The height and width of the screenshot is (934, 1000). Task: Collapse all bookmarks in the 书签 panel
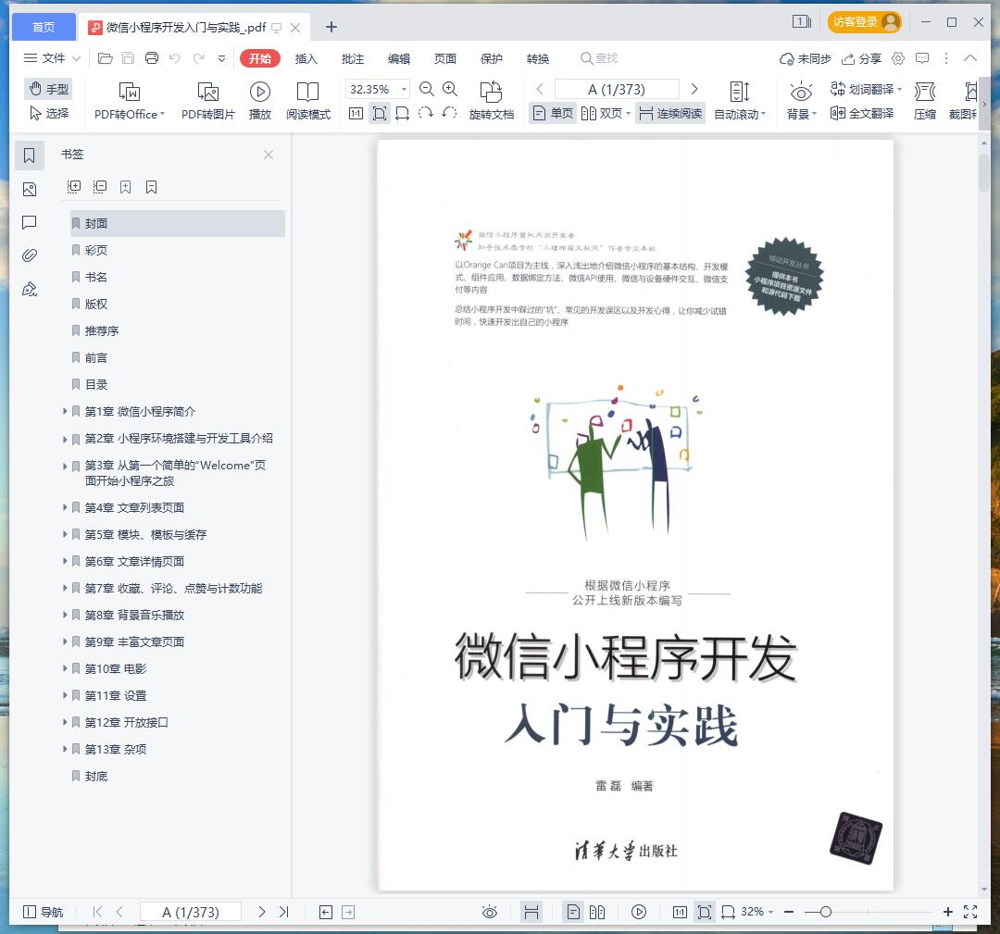(x=99, y=187)
